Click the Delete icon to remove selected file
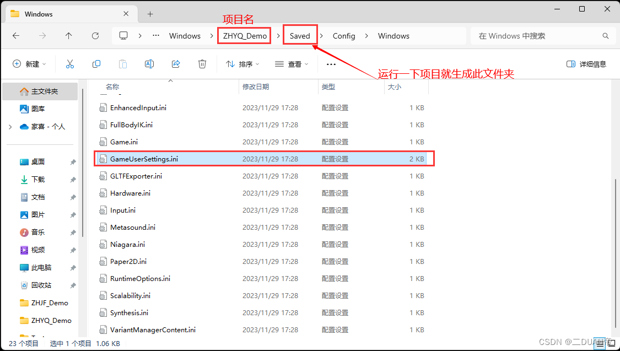Screen dimensions: 620x351 [202, 63]
